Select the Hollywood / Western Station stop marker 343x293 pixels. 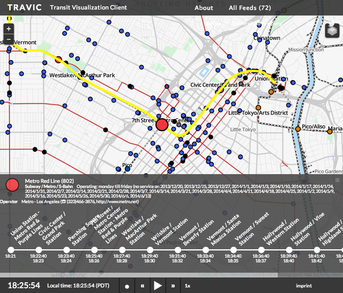coord(261,250)
